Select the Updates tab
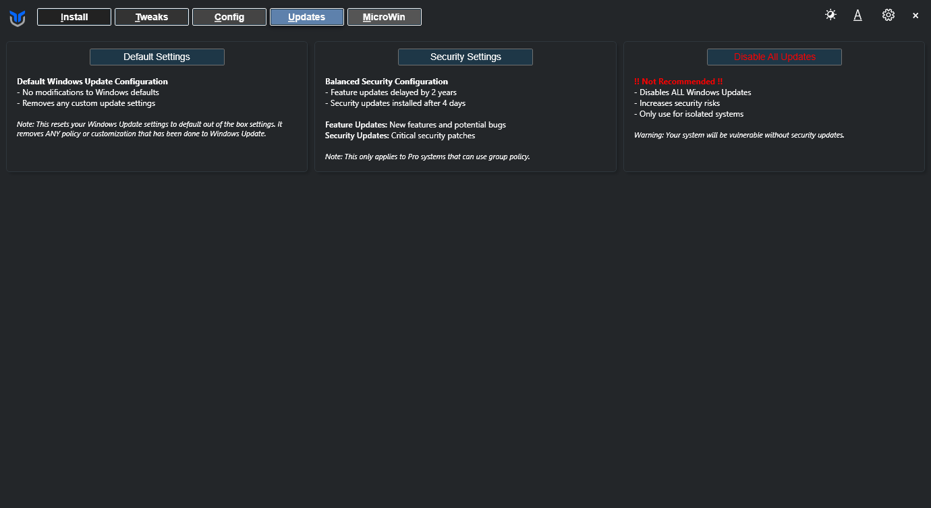Viewport: 931px width, 508px height. pos(307,17)
